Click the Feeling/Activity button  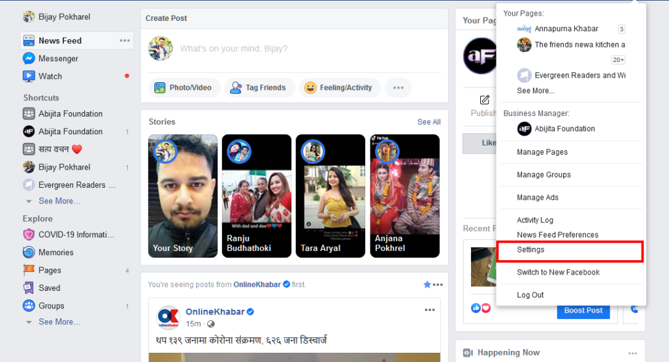pyautogui.click(x=340, y=88)
